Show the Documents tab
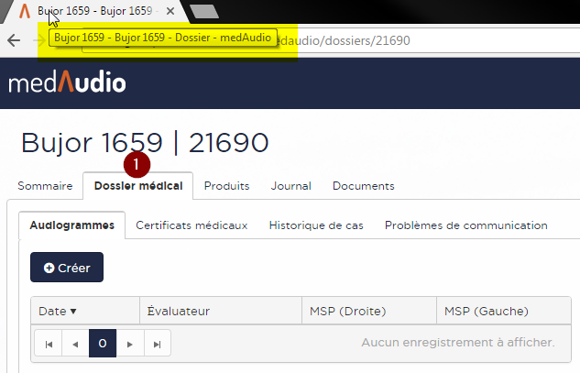This screenshot has width=580, height=373. (363, 186)
